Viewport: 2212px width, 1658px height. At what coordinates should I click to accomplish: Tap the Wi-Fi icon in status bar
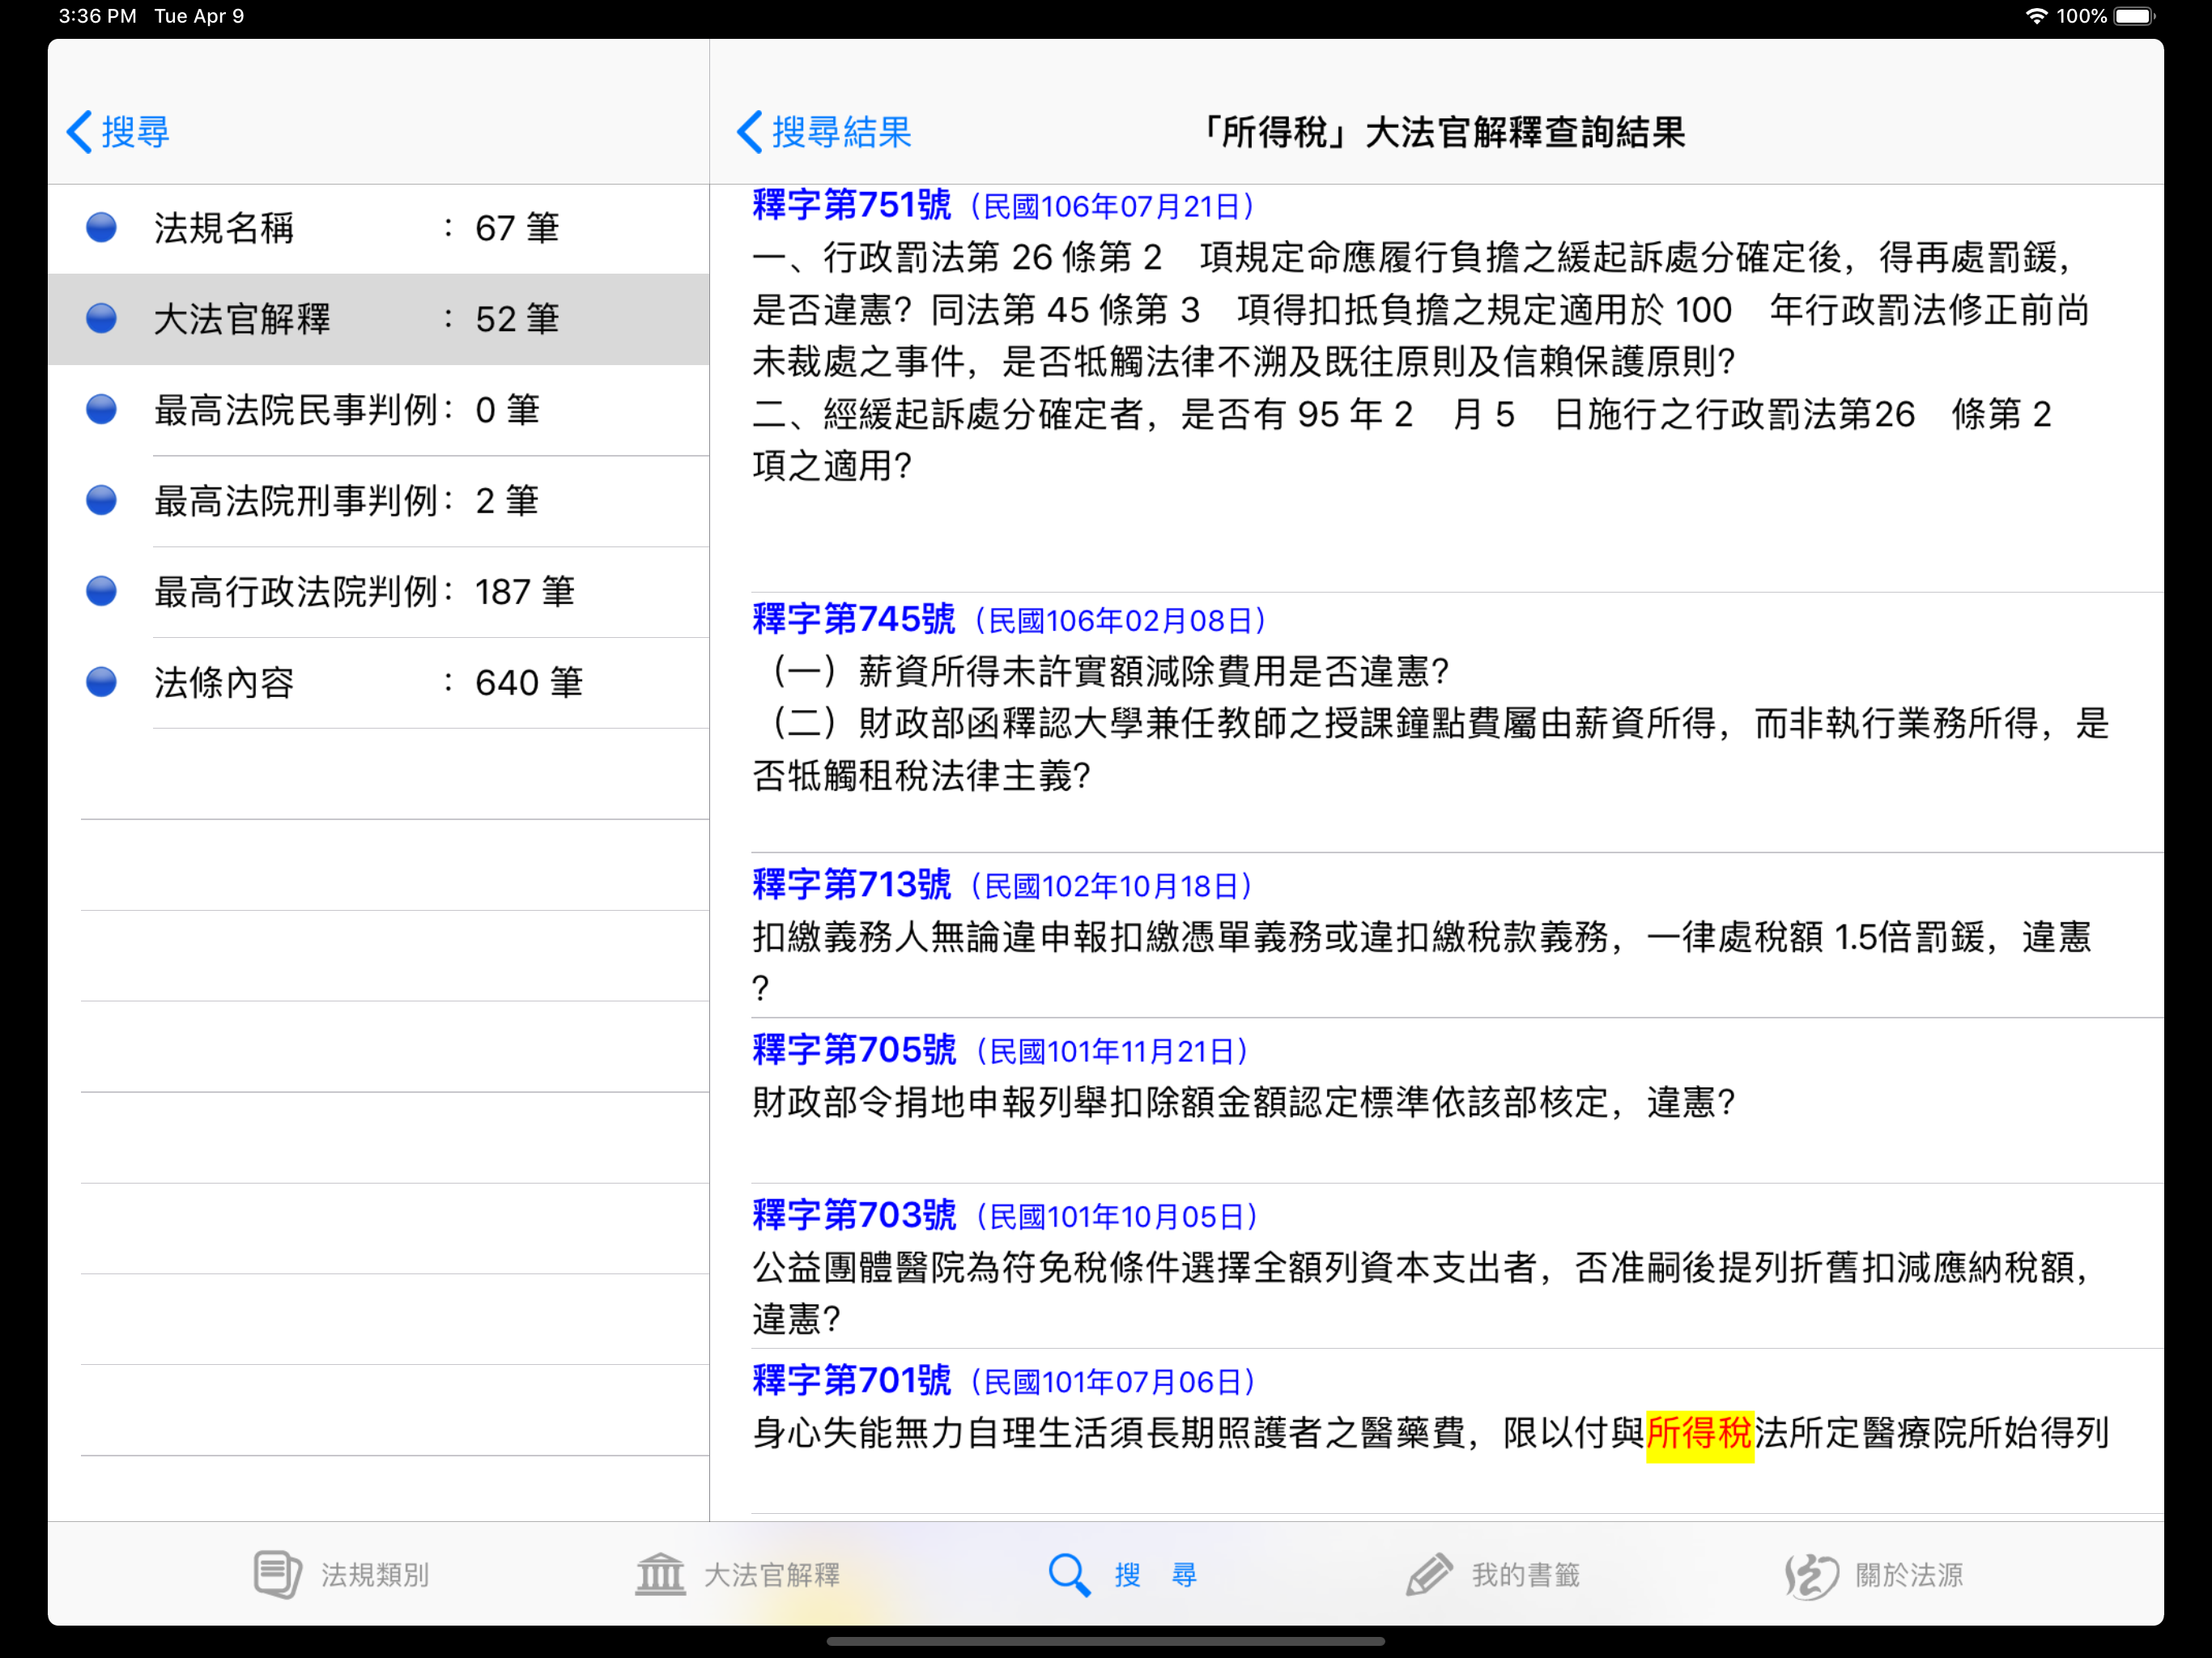pyautogui.click(x=2036, y=16)
